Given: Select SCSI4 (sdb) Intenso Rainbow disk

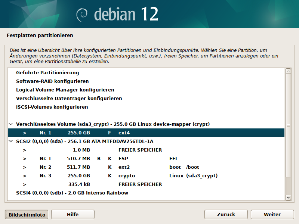Looking at the screenshot, I should tap(72, 193).
